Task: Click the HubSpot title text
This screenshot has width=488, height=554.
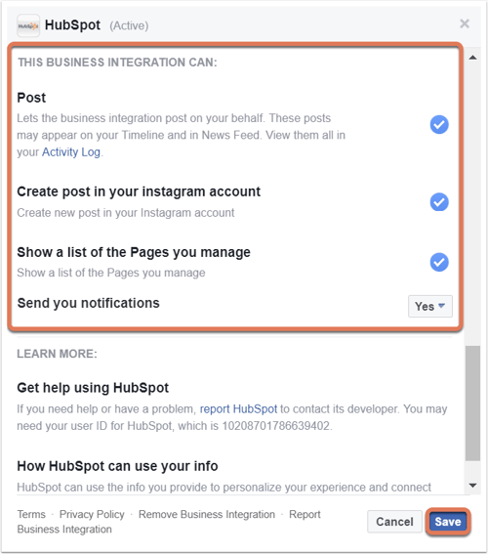Action: click(72, 25)
